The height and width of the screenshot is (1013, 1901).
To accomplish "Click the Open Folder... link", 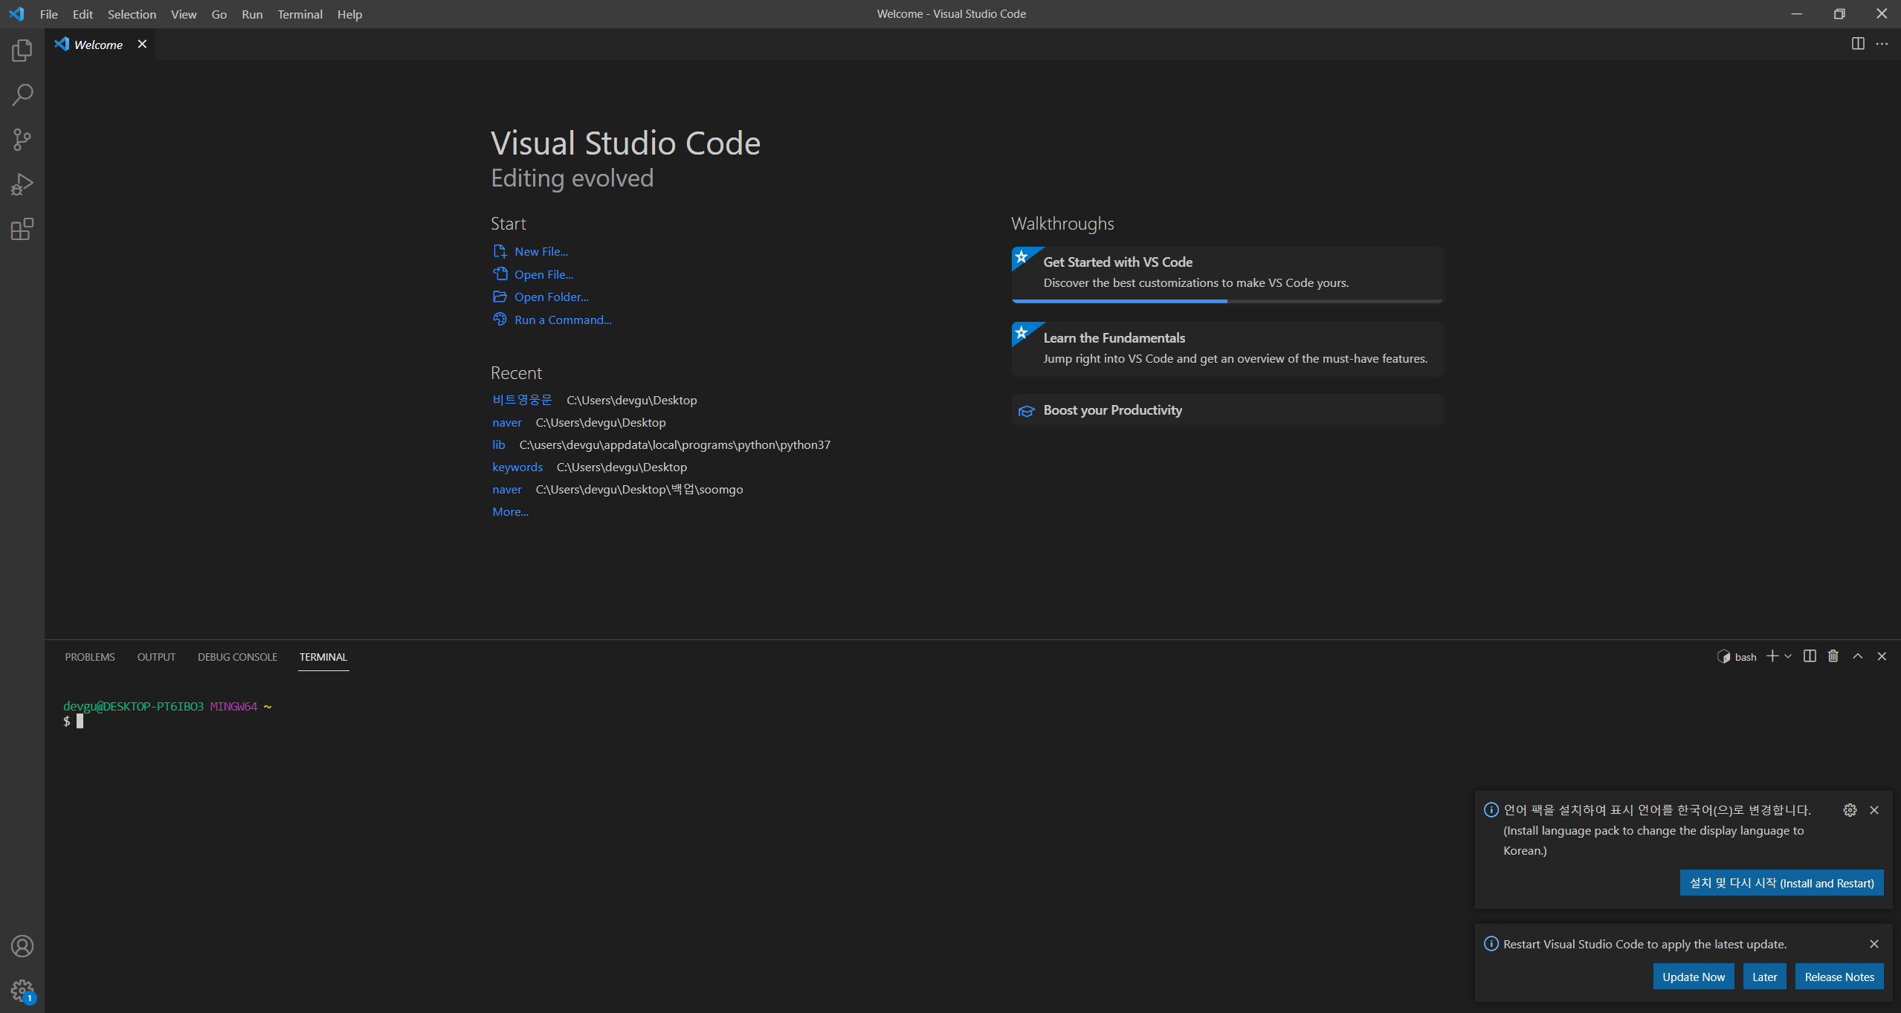I will 551,297.
